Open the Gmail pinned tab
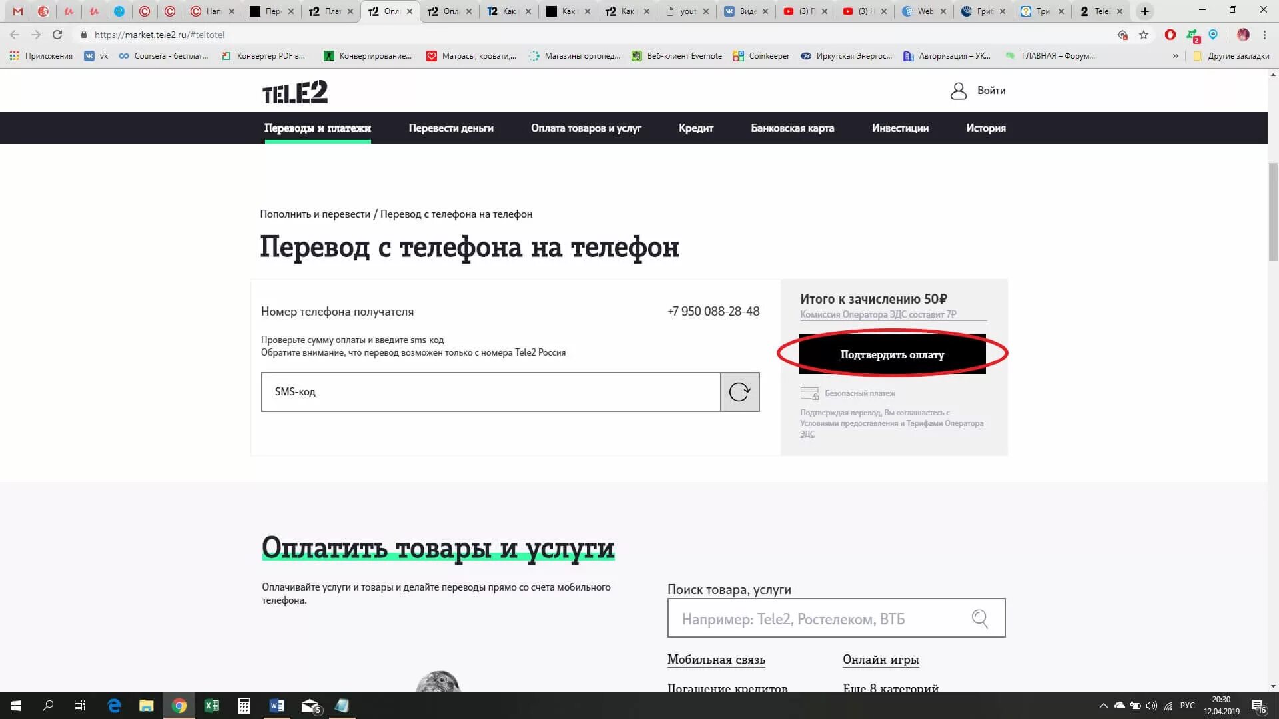The height and width of the screenshot is (719, 1279). click(x=18, y=11)
